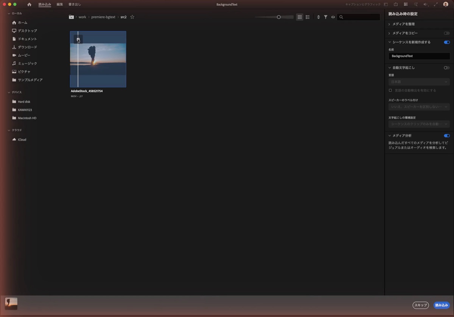
Task: Open the sort order arrows menu
Action: 318,17
